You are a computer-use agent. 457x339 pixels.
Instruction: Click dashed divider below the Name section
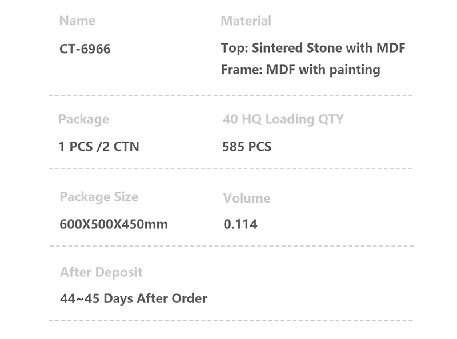231,96
